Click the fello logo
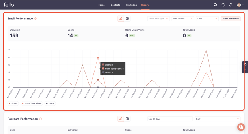The height and width of the screenshot is (134, 248). (9, 5)
